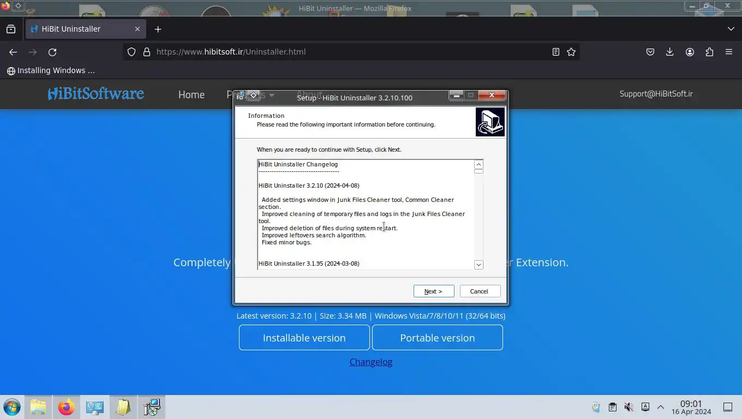Expand the hidden system tray icons
Image resolution: width=742 pixels, height=419 pixels.
tap(661, 407)
